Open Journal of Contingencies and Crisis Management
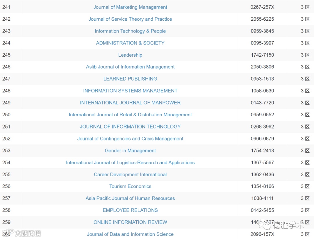Screen dimensions: 314x239 coord(130,139)
